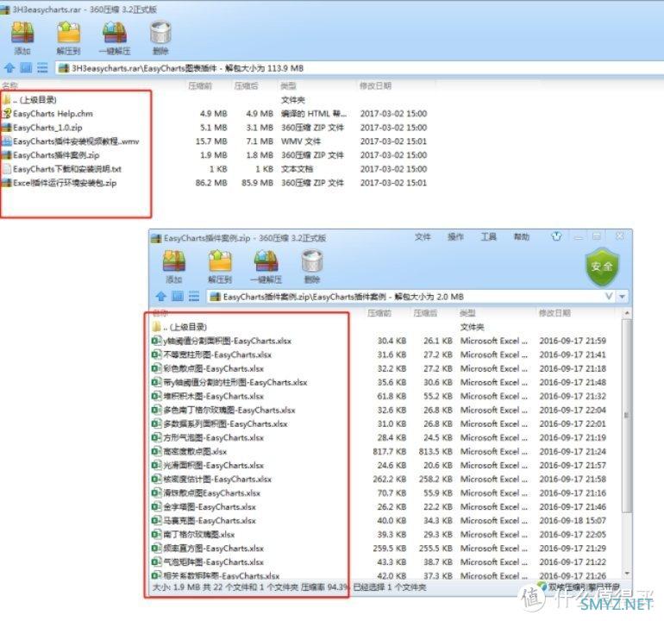Select the 频率直方图-EasyCharts.xlsx file
The height and width of the screenshot is (621, 664).
(x=208, y=549)
